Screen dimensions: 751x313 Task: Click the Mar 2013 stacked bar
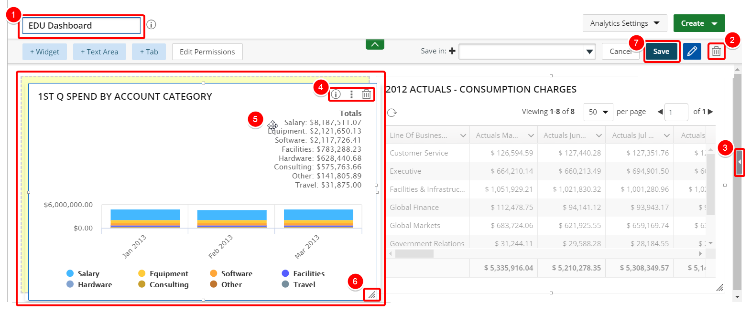(318, 219)
